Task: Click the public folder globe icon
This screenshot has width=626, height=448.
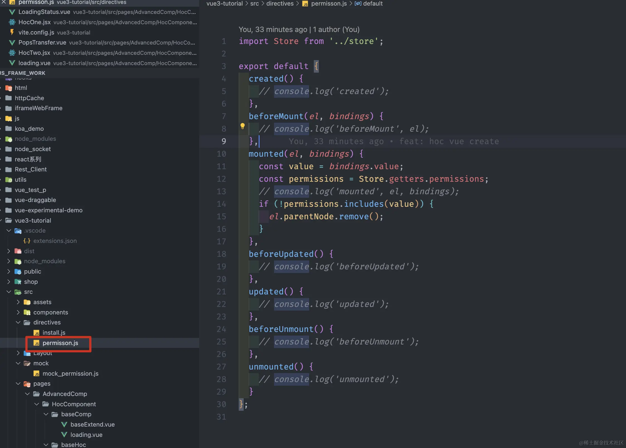Action: click(18, 272)
